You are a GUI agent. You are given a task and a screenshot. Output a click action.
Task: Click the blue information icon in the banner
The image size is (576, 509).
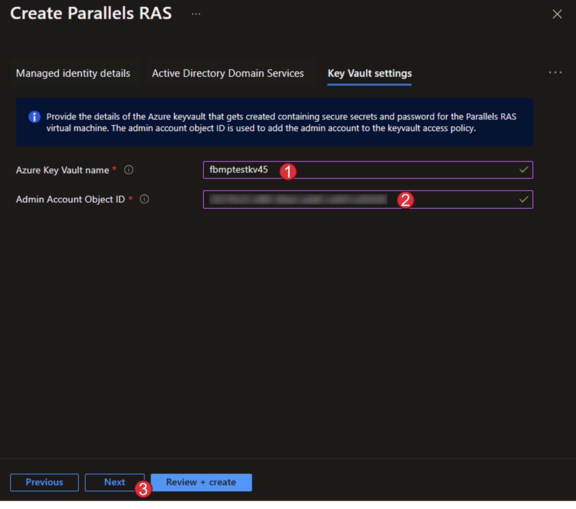click(x=34, y=117)
